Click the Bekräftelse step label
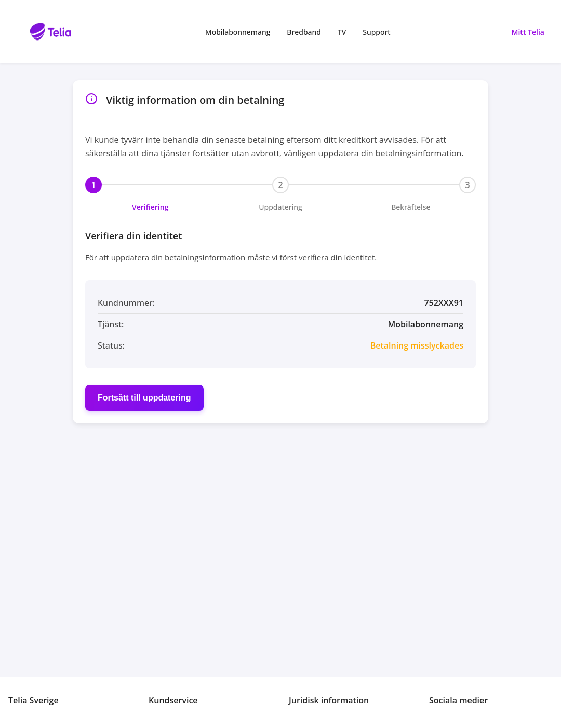The width and height of the screenshot is (561, 707). (x=411, y=207)
